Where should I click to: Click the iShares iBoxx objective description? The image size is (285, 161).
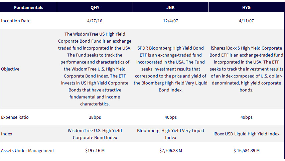click(x=246, y=69)
